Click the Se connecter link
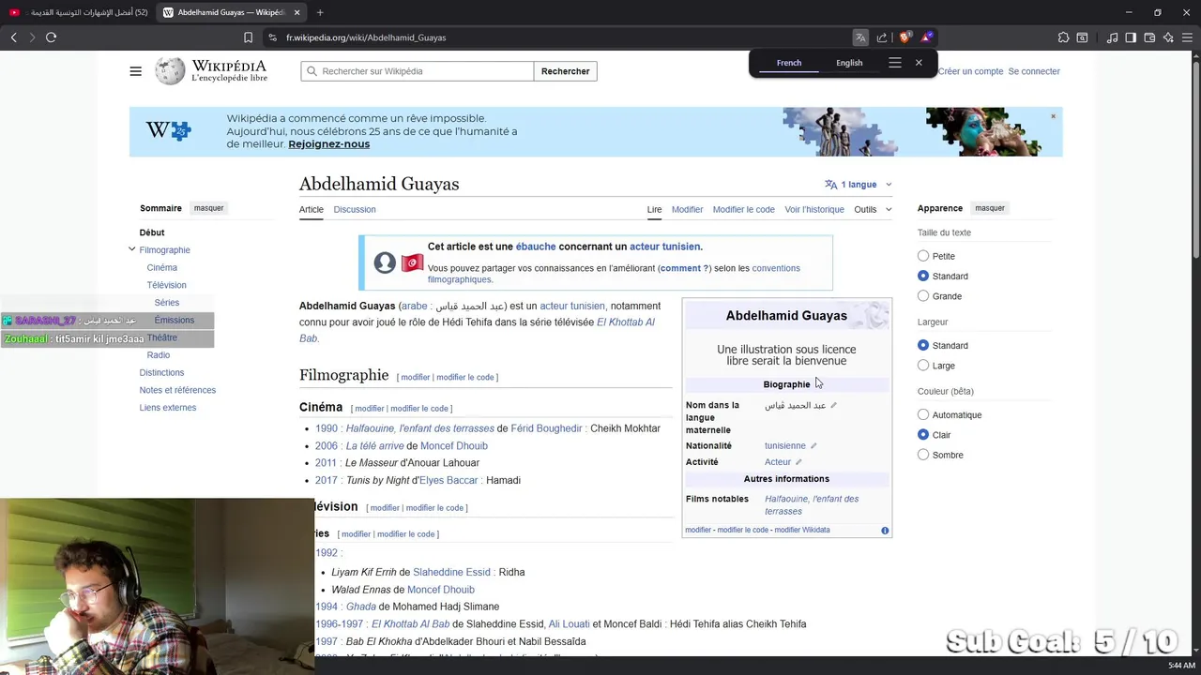This screenshot has width=1201, height=675. point(1034,71)
